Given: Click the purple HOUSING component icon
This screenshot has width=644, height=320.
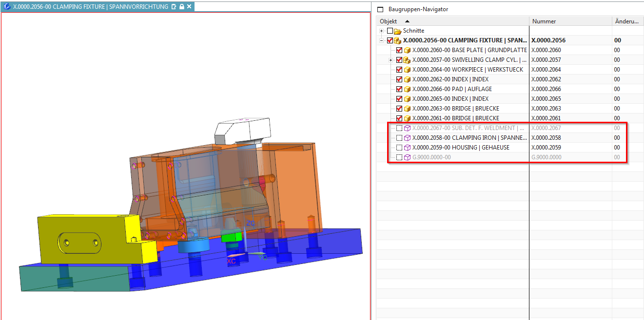Looking at the screenshot, I should point(407,148).
